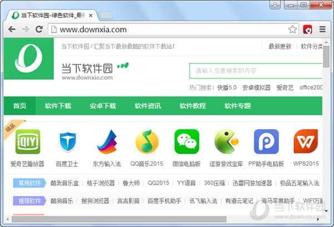Click the horizontal scrollbar thumb
The width and height of the screenshot is (334, 227).
119,219
